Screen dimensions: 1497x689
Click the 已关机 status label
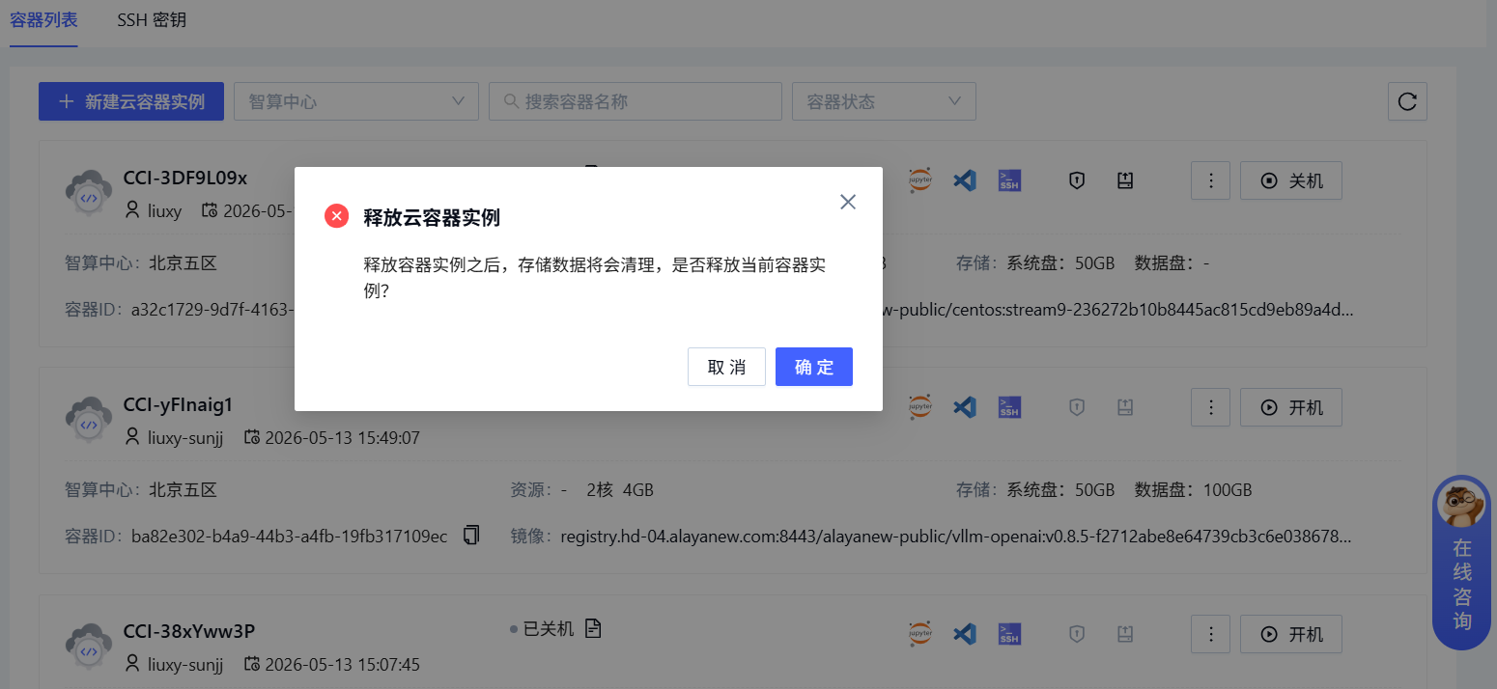[x=549, y=629]
